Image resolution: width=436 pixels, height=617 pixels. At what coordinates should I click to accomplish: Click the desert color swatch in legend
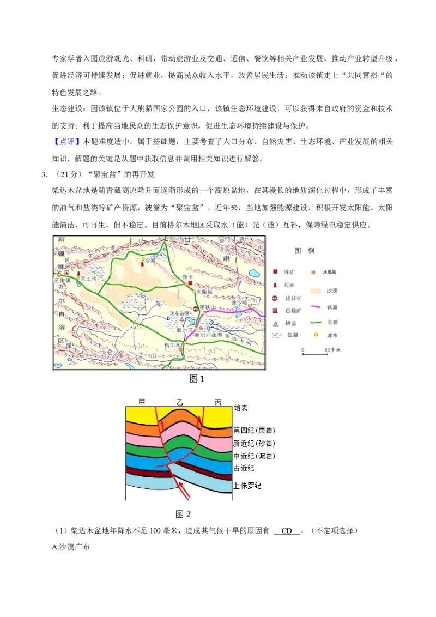(x=316, y=291)
